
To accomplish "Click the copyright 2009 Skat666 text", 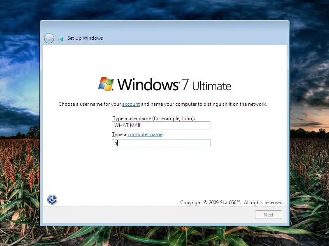I will click(x=232, y=203).
